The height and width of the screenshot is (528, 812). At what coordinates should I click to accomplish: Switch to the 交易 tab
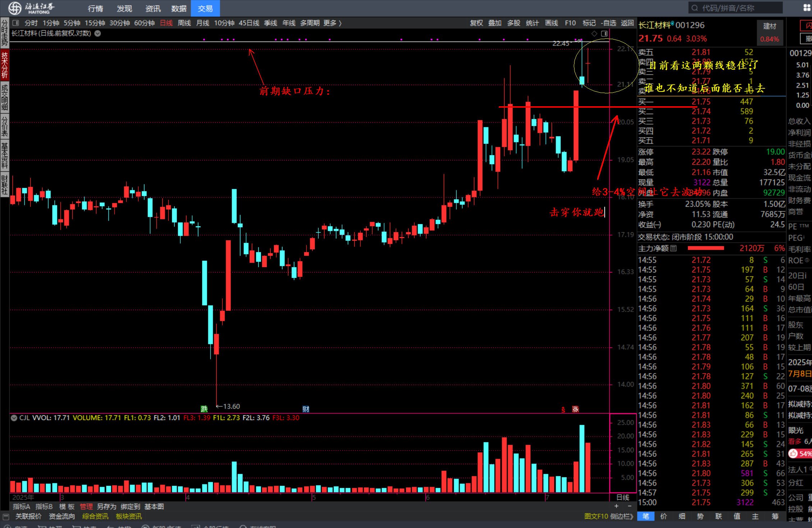pos(205,8)
